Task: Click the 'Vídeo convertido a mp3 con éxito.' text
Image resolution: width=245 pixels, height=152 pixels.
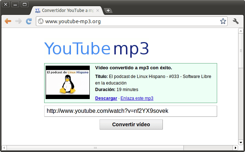Action: click(x=134, y=68)
